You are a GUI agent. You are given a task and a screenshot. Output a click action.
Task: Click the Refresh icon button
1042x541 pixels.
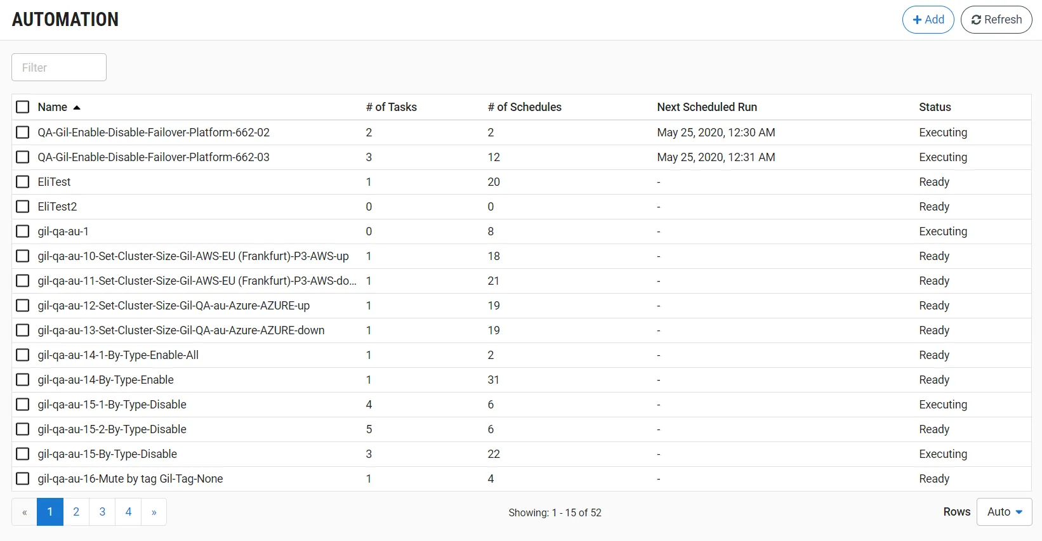pyautogui.click(x=996, y=20)
